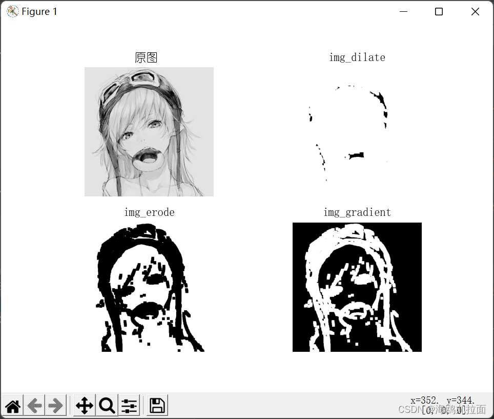Image resolution: width=494 pixels, height=419 pixels.
Task: Click the img_dilate title text
Action: pyautogui.click(x=357, y=57)
